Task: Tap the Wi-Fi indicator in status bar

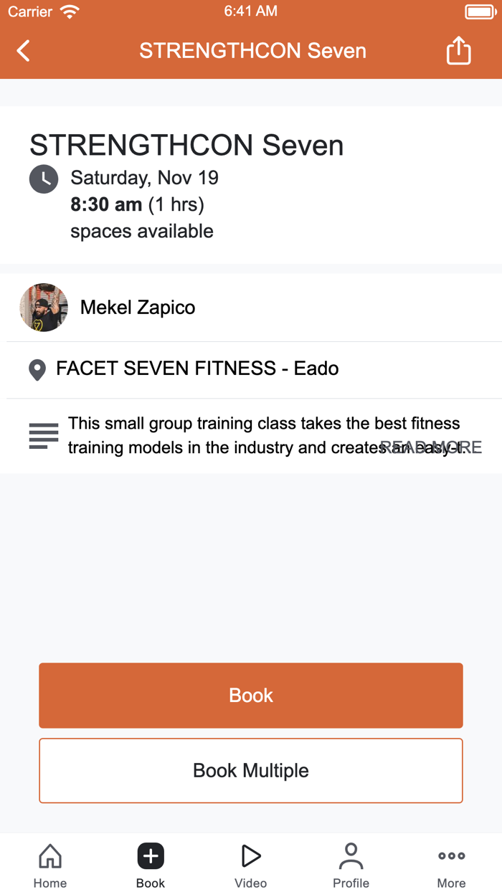Action: tap(68, 11)
